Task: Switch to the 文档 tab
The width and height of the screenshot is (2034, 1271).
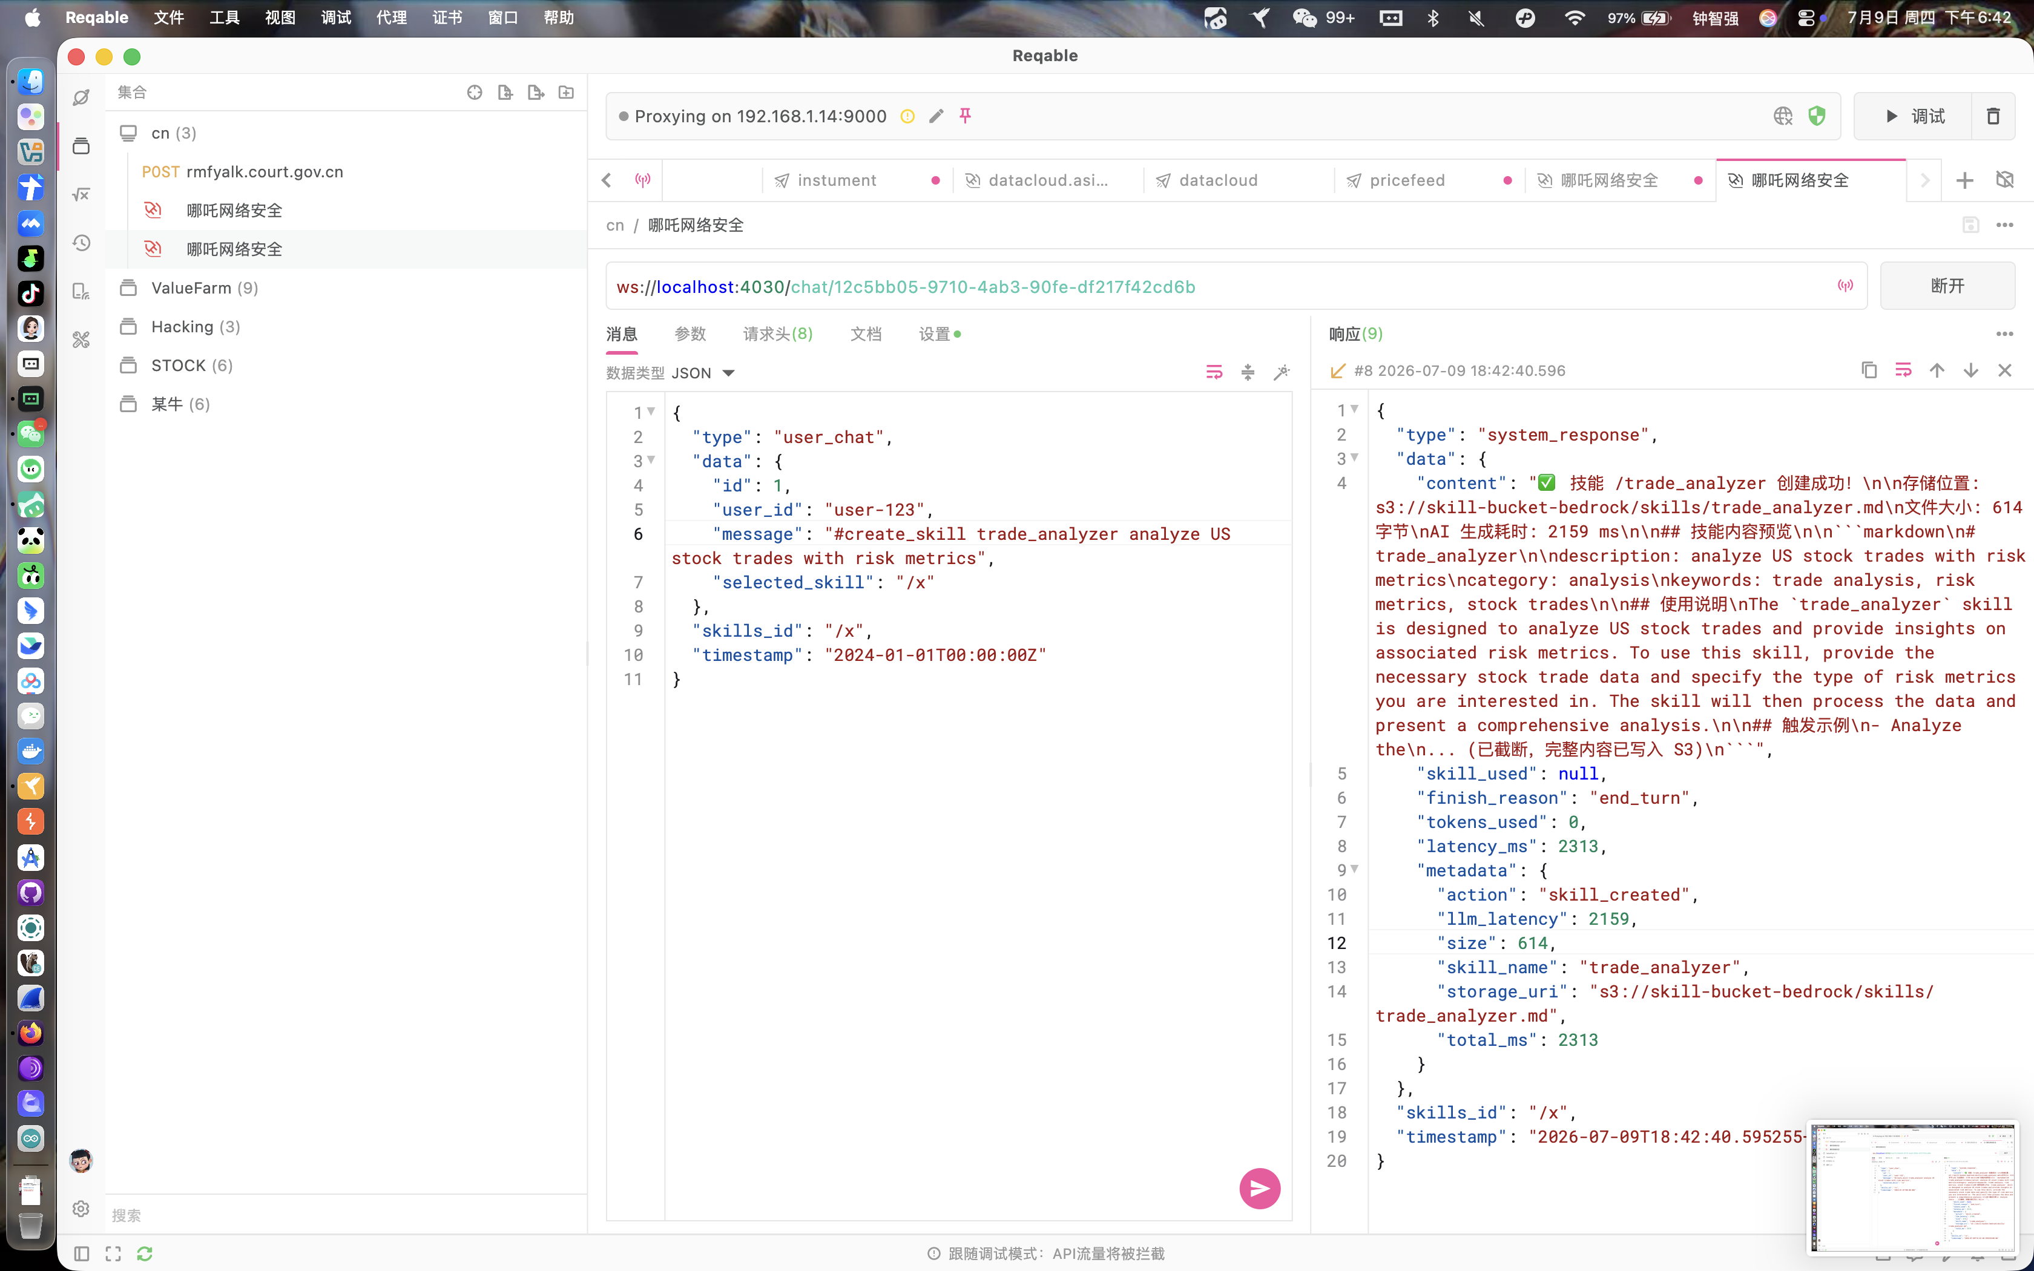Action: (866, 333)
